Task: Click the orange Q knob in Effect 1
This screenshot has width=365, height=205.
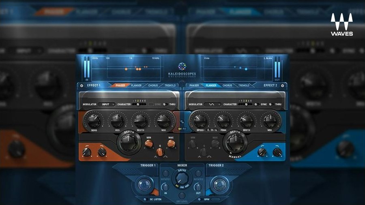Action: pyautogui.click(x=160, y=152)
